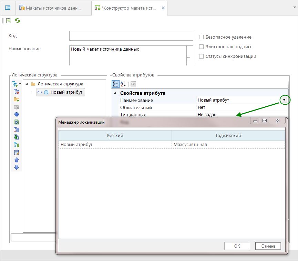Open the home tab with window icon
Screen dimensions: 298x261
[8, 8]
